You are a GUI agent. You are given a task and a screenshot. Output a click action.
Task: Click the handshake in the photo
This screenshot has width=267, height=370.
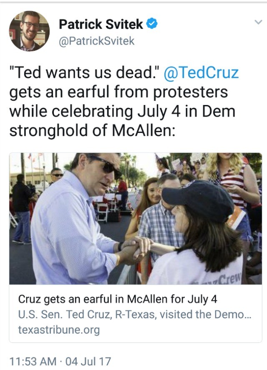coord(136,248)
